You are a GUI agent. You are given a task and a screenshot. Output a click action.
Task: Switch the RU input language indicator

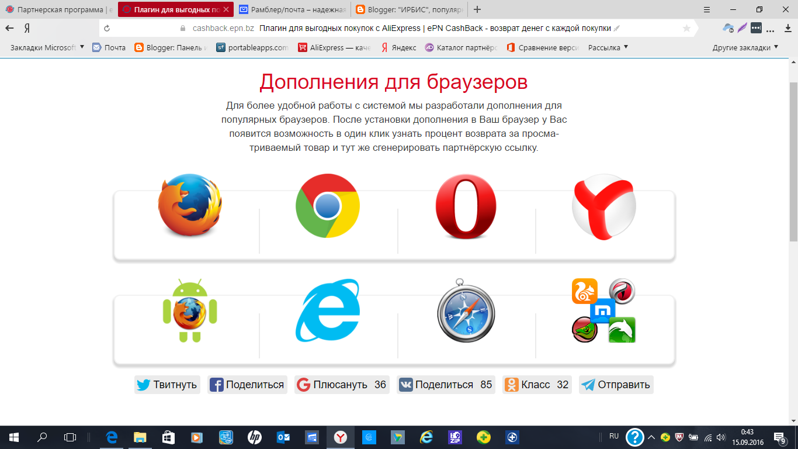click(614, 436)
